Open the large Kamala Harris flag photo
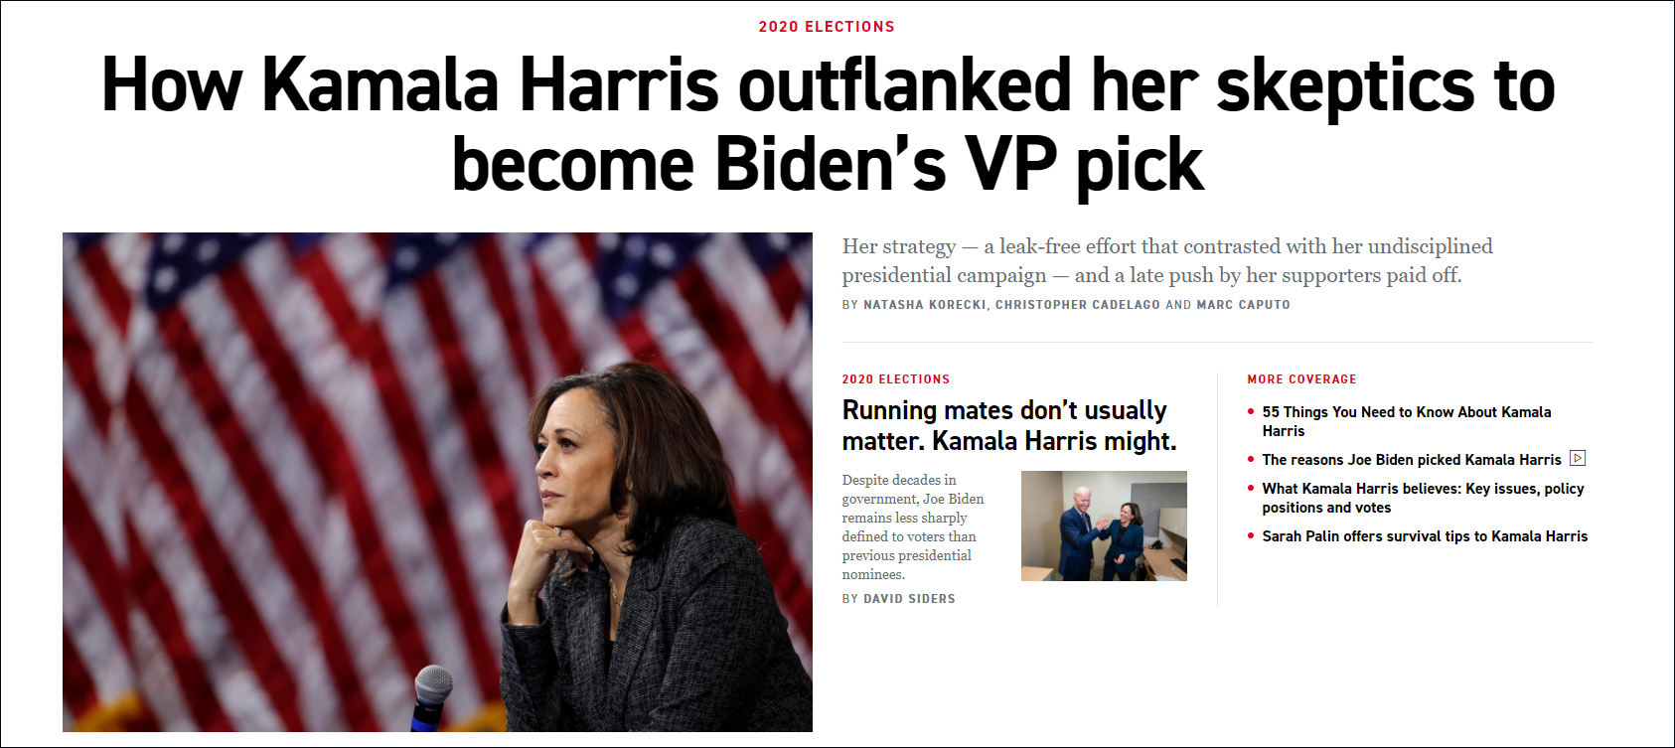 pos(437,482)
